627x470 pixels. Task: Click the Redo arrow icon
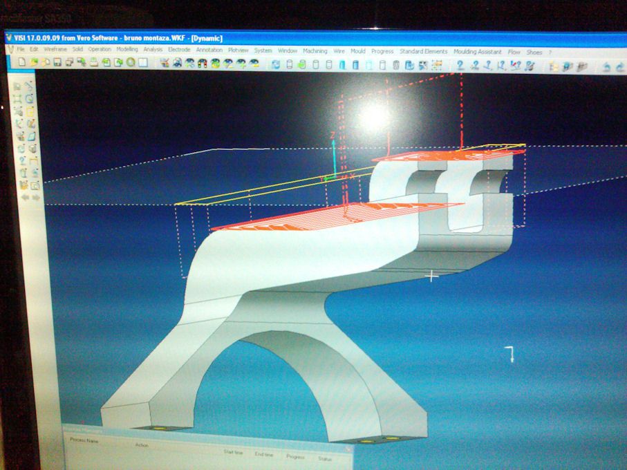point(620,67)
